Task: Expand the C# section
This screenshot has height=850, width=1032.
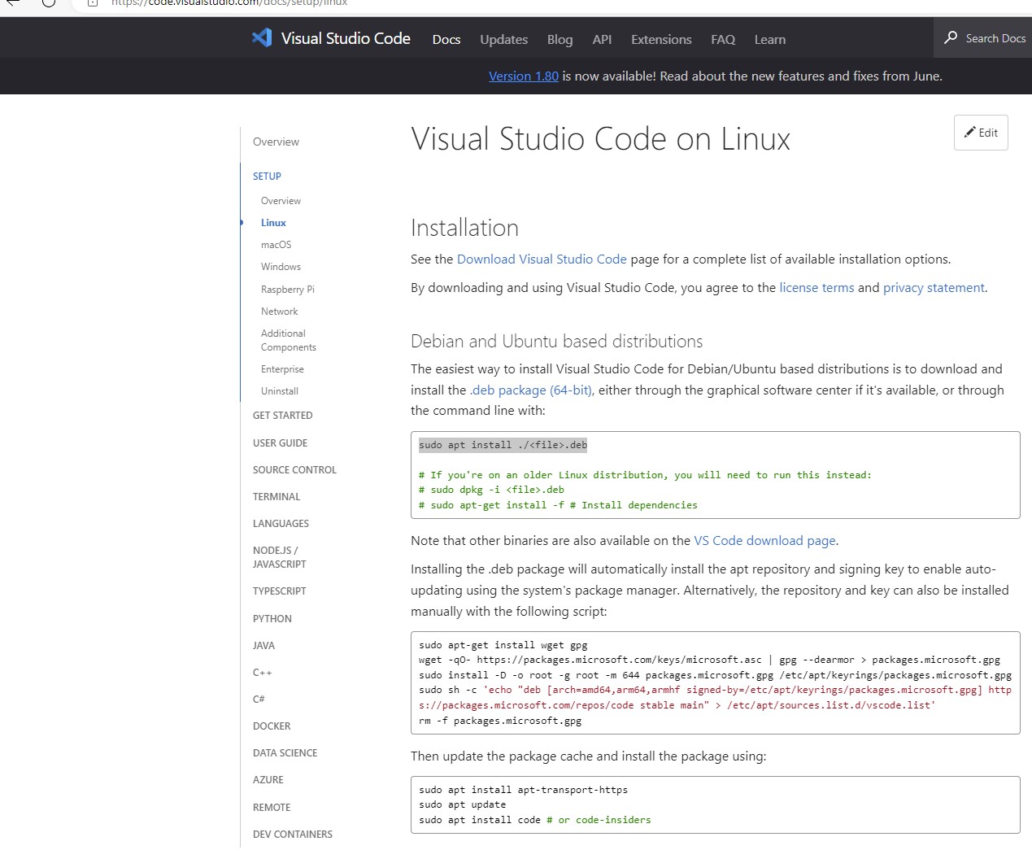Action: [x=259, y=699]
